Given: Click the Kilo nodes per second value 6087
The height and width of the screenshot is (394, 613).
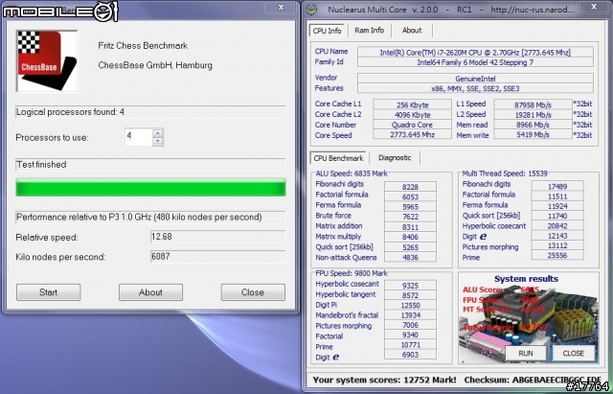Looking at the screenshot, I should (217, 257).
